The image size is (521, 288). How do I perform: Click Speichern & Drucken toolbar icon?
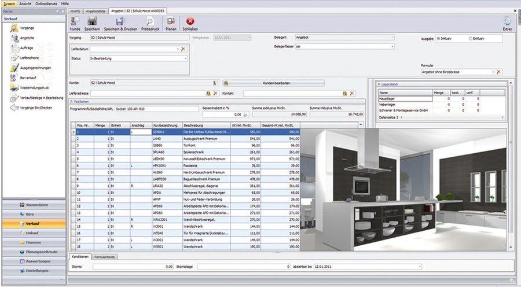click(x=120, y=22)
